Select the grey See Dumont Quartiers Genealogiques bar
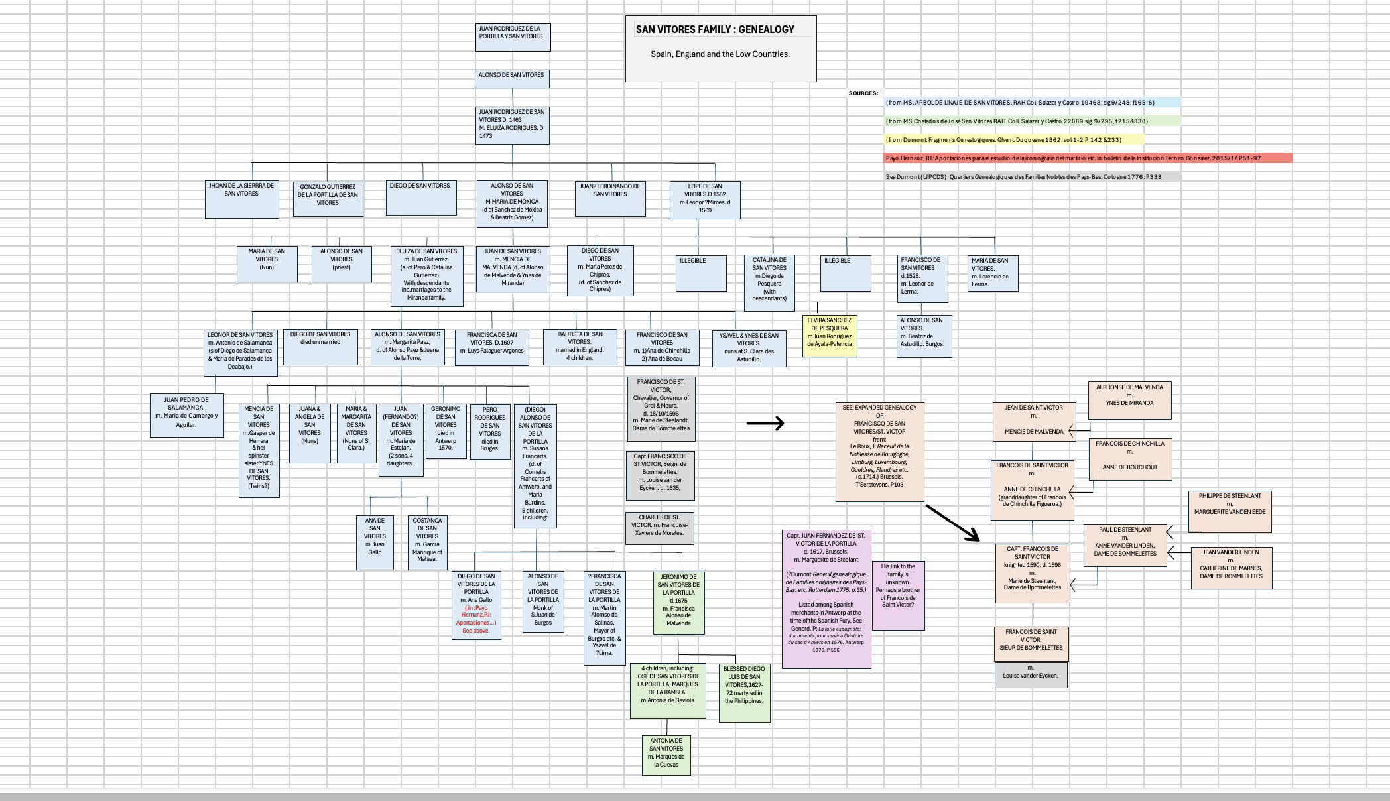1390x801 pixels. click(x=1032, y=177)
